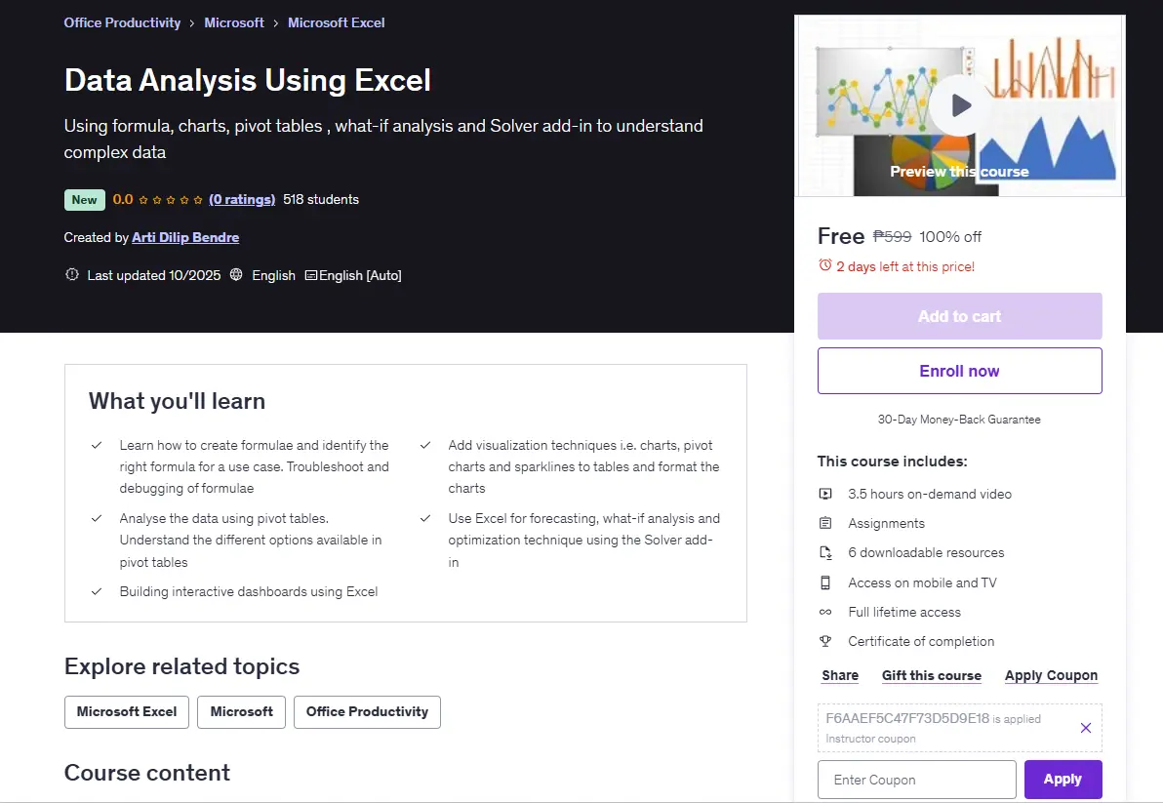Image resolution: width=1163 pixels, height=803 pixels.
Task: Click Apply Coupon link
Action: click(x=1050, y=675)
